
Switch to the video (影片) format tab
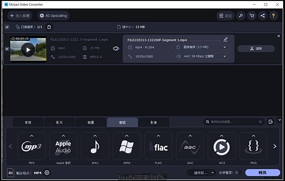click(59, 122)
